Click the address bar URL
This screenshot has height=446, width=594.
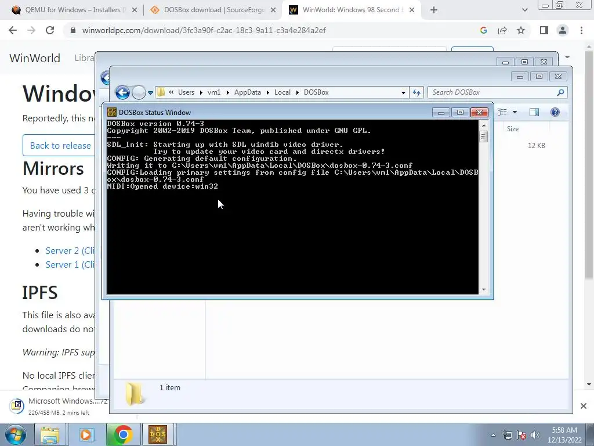[204, 30]
